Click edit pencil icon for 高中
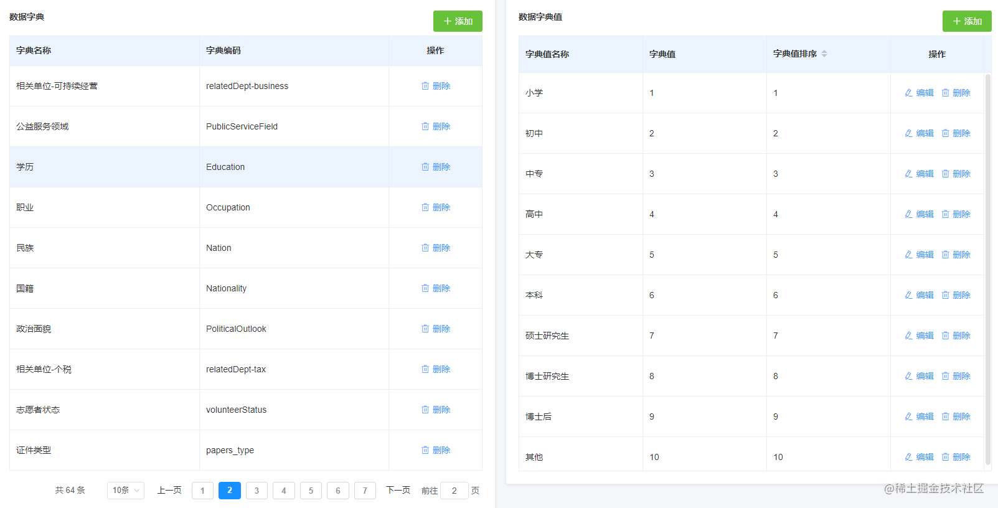The height and width of the screenshot is (508, 998). point(908,214)
